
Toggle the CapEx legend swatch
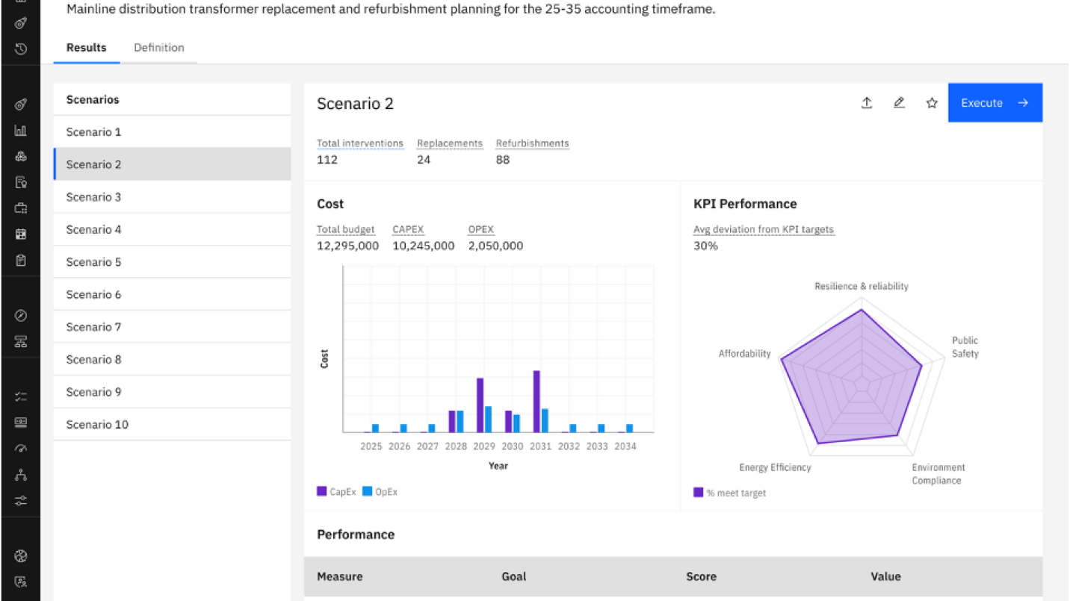pyautogui.click(x=322, y=491)
